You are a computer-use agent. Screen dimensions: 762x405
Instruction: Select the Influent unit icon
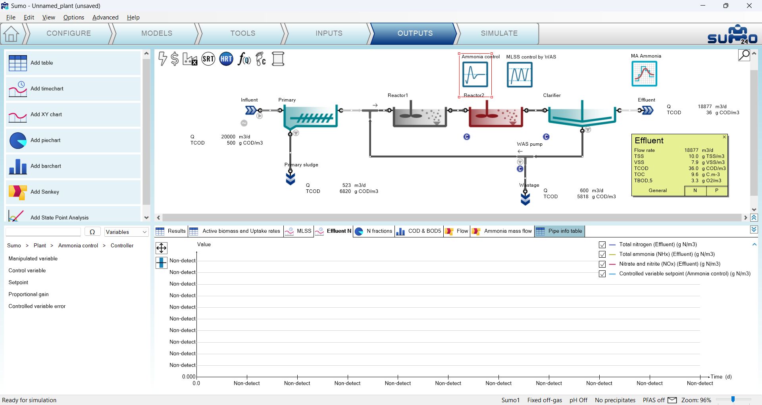tap(251, 110)
